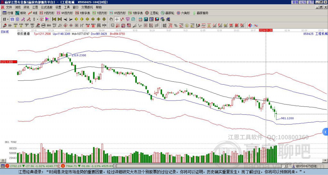Open the P四方形 tool
The width and height of the screenshot is (328, 175).
(47, 13)
